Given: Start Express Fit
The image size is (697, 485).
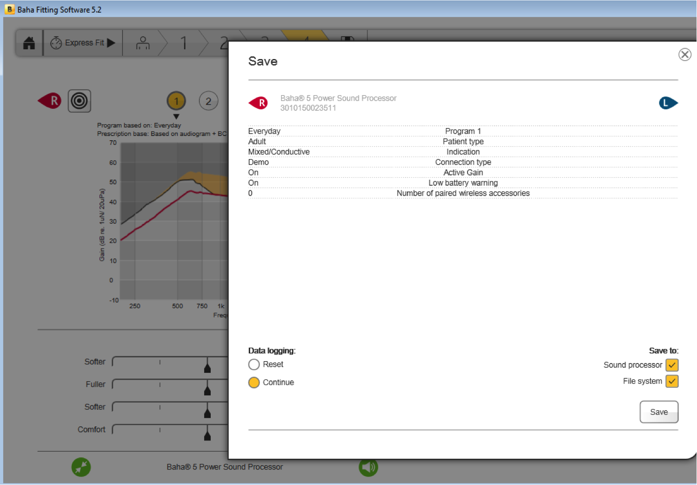Looking at the screenshot, I should pyautogui.click(x=83, y=43).
